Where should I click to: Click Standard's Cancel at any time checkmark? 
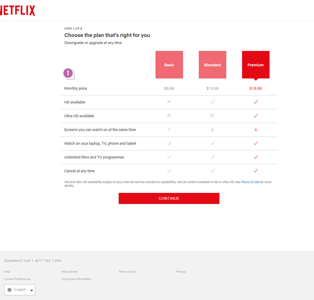click(212, 171)
